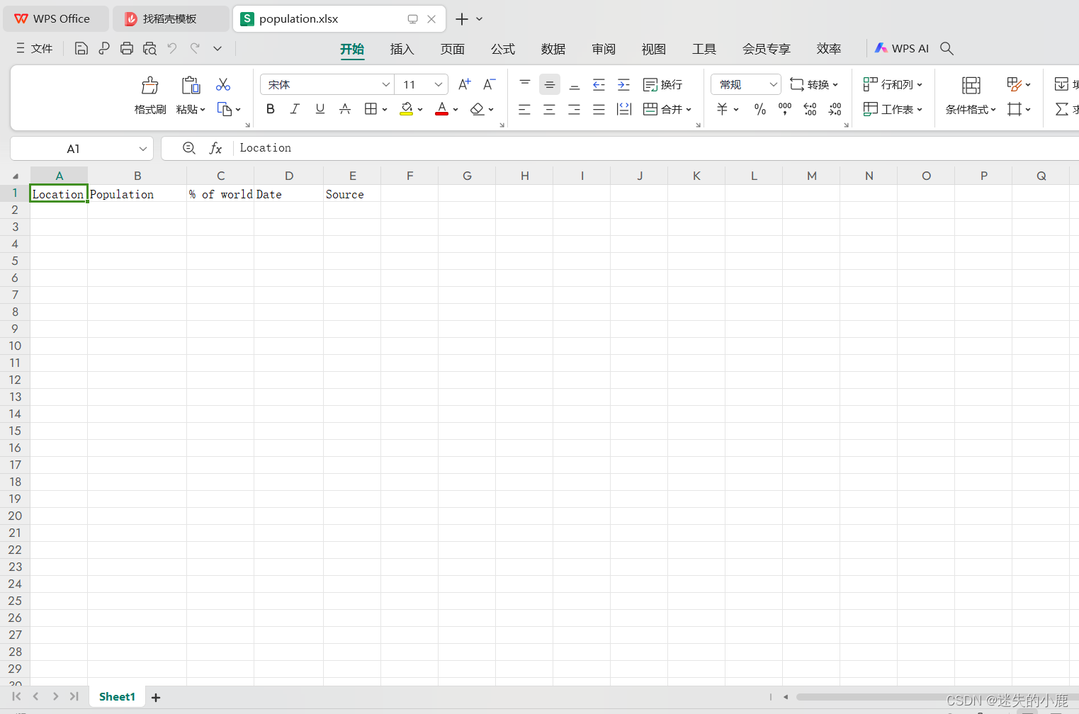Toggle Bold formatting

click(270, 108)
